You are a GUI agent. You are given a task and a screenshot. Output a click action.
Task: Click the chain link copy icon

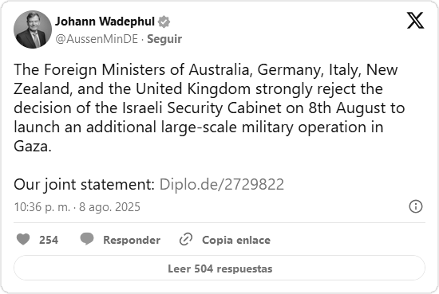pos(186,239)
